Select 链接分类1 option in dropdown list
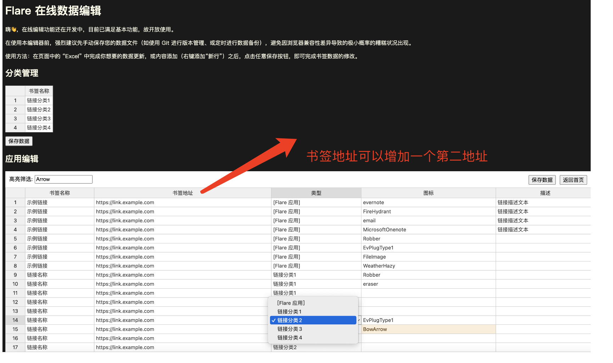This screenshot has width=613, height=363. [x=313, y=312]
